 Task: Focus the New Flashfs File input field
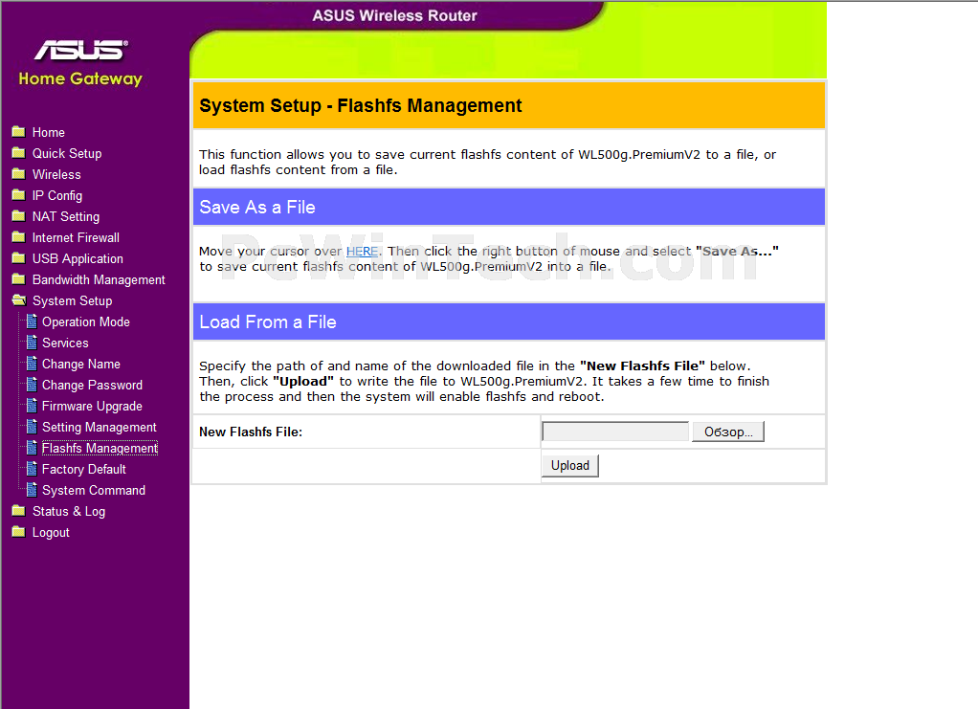point(615,432)
